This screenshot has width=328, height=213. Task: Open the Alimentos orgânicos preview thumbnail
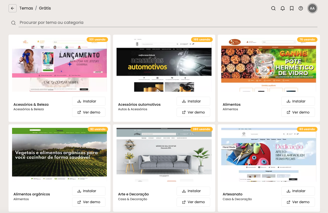coord(59,154)
